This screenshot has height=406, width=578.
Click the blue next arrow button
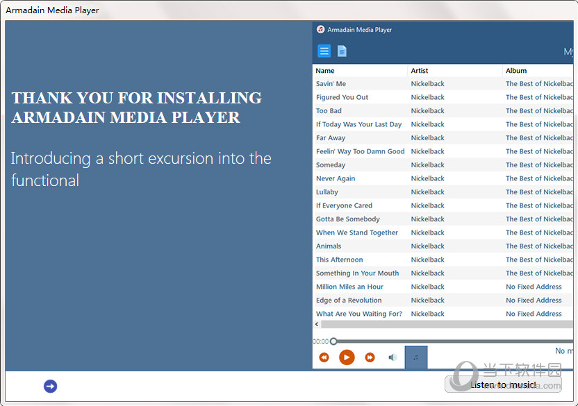pos(50,386)
